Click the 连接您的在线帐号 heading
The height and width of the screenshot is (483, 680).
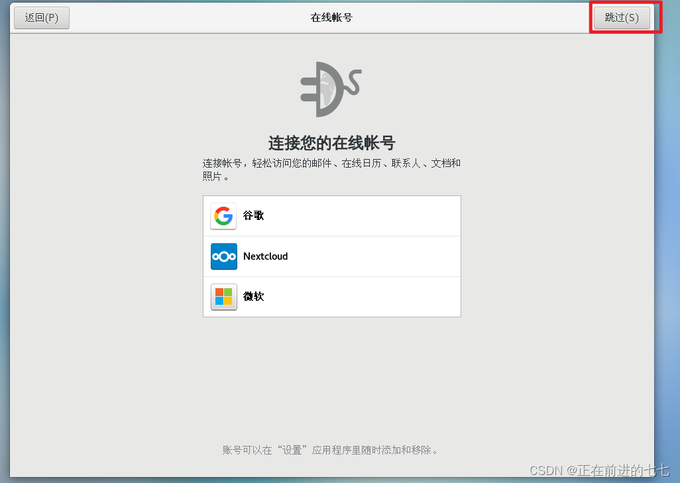pyautogui.click(x=332, y=142)
